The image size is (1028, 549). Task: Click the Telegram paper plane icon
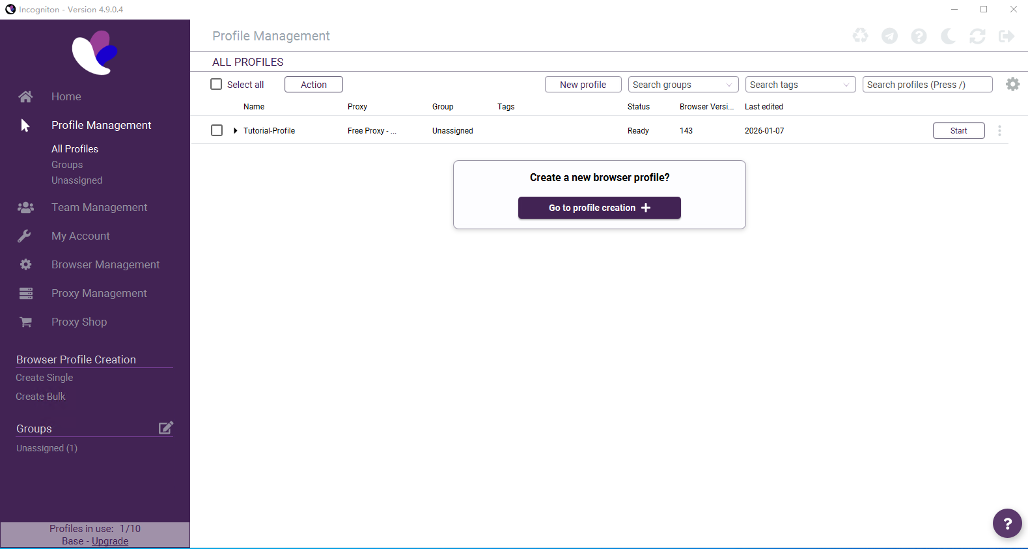[889, 36]
